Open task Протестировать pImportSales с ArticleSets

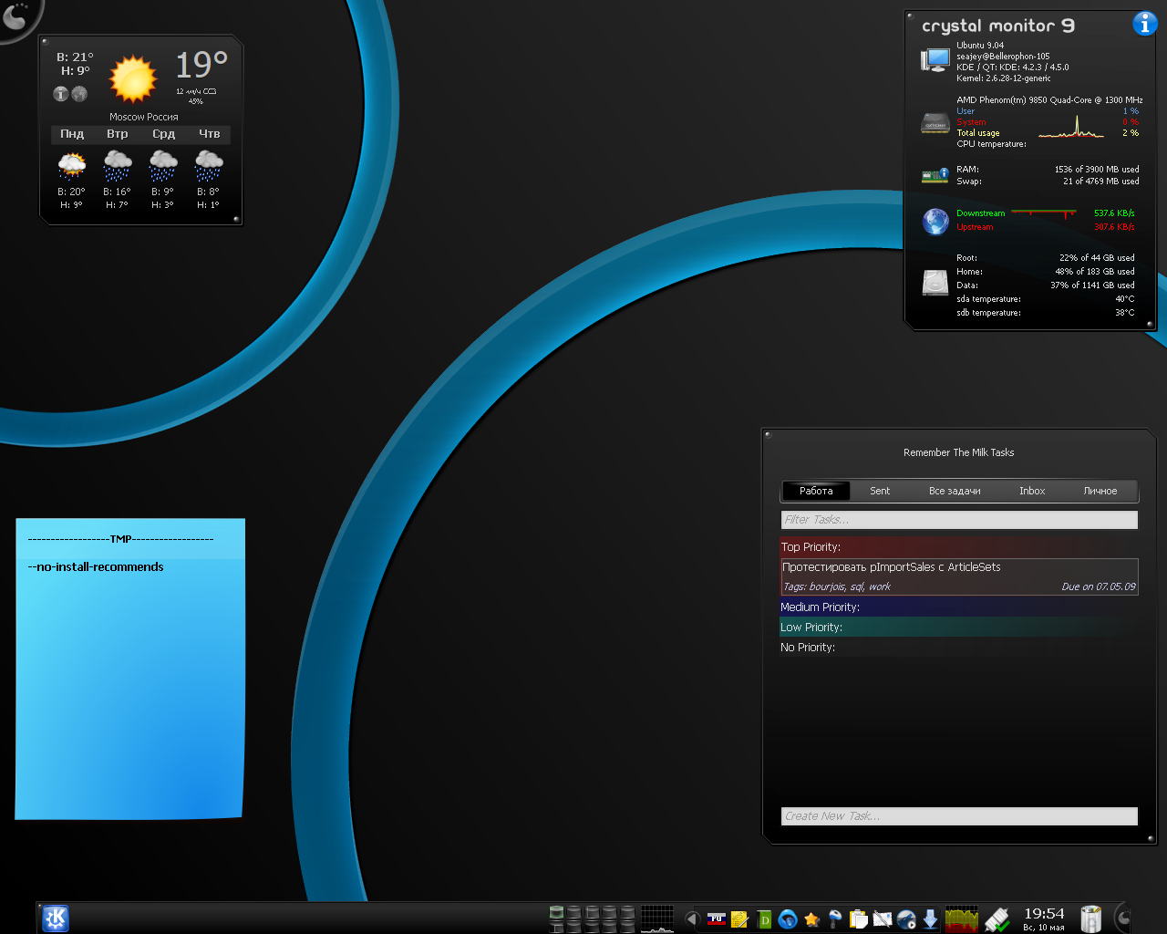tap(959, 576)
